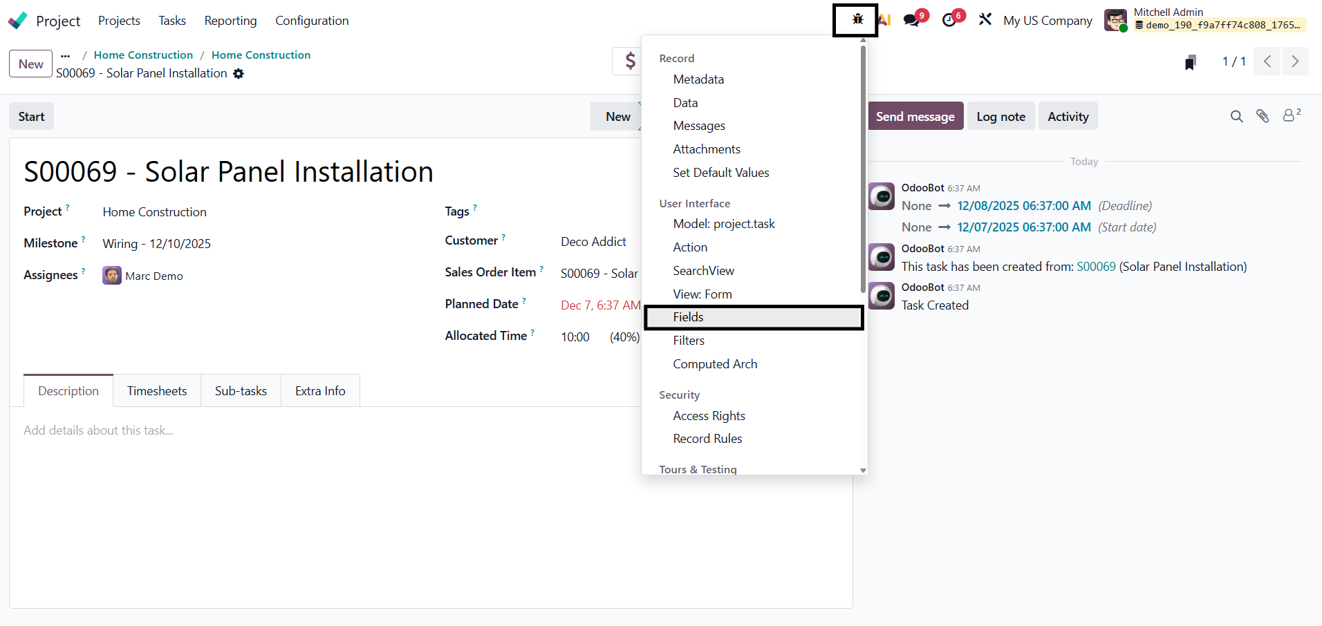Click the bookmark icon near pager
1322x626 pixels.
1190,62
